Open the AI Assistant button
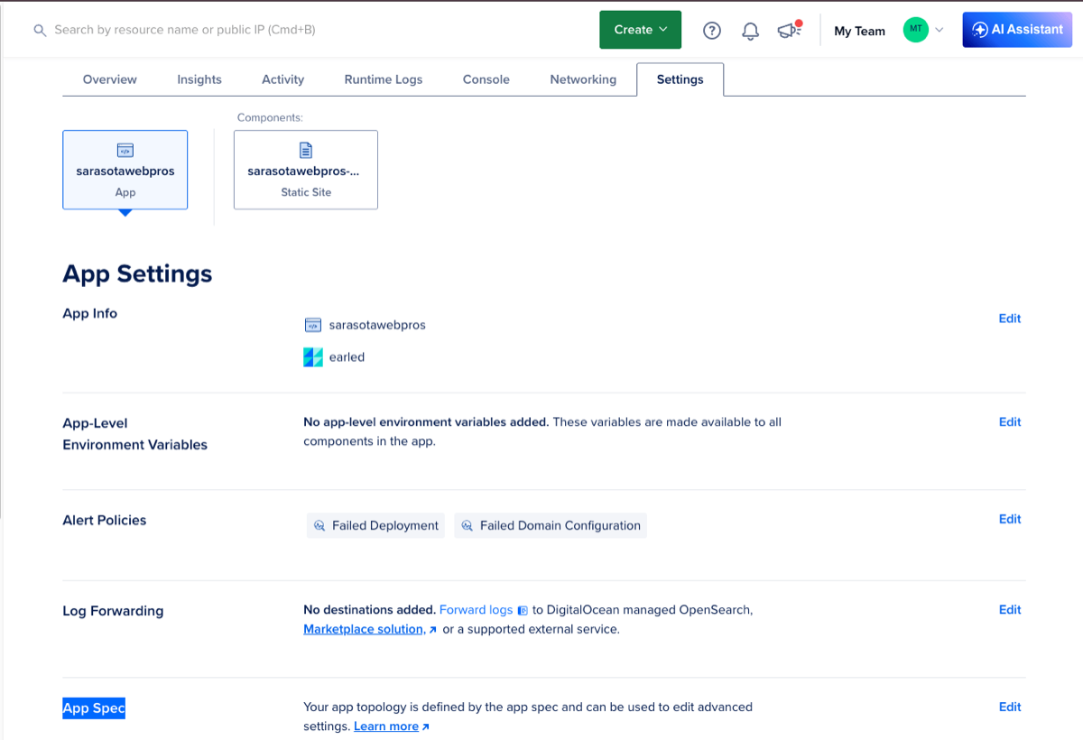The image size is (1083, 740). tap(1017, 30)
